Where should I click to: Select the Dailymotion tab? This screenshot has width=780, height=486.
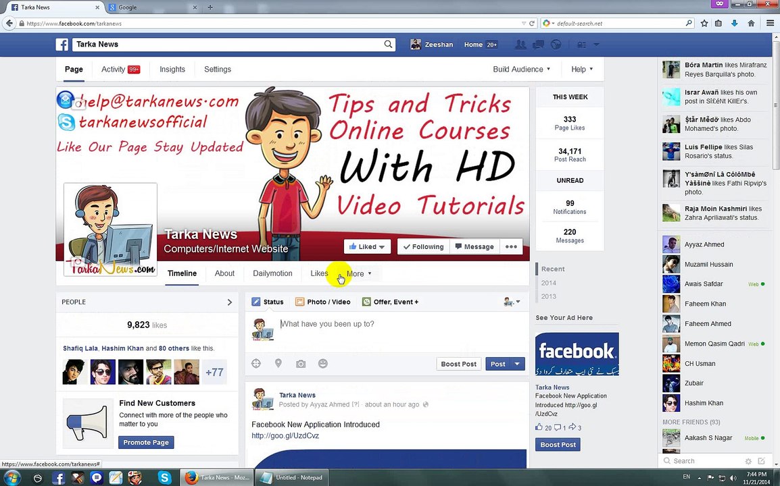(x=272, y=273)
